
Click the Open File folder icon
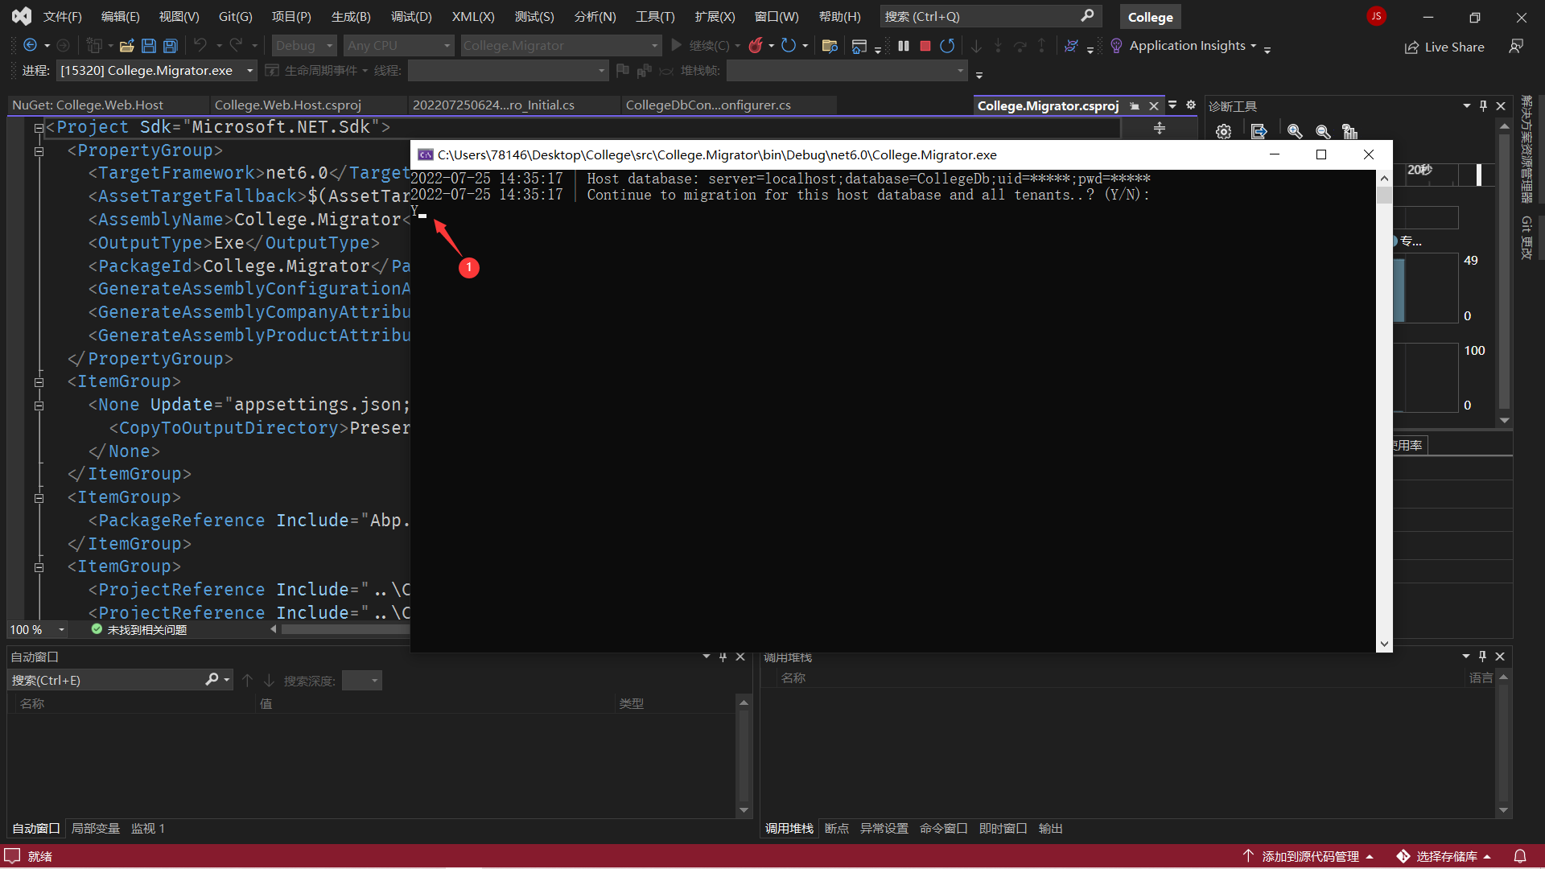pyautogui.click(x=126, y=46)
